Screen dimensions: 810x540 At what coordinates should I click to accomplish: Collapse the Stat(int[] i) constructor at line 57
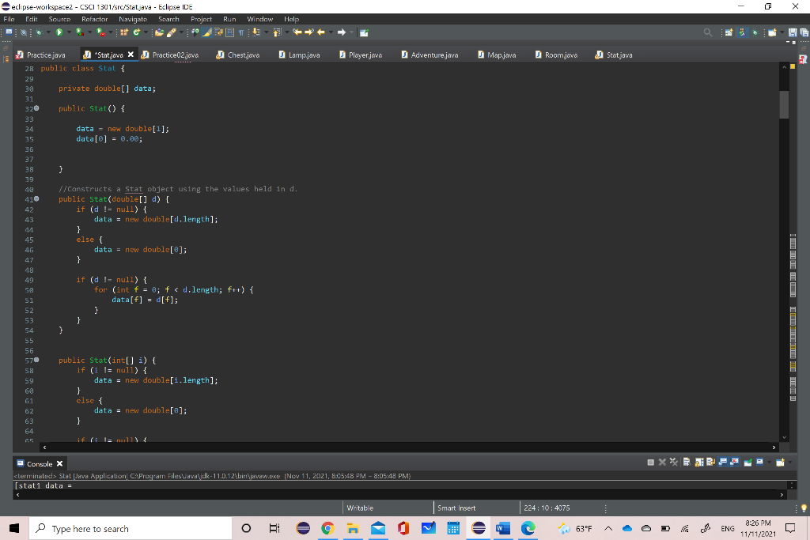(x=36, y=360)
